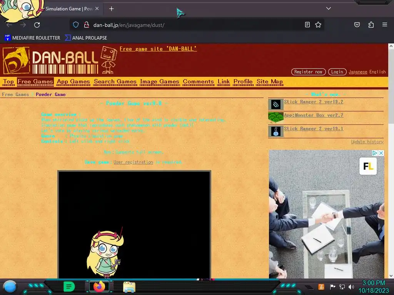
Task: Open the green chat app in taskbar
Action: [x=69, y=287]
